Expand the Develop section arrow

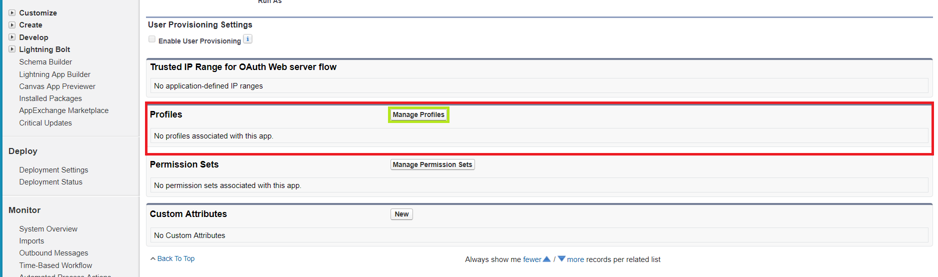[x=12, y=37]
